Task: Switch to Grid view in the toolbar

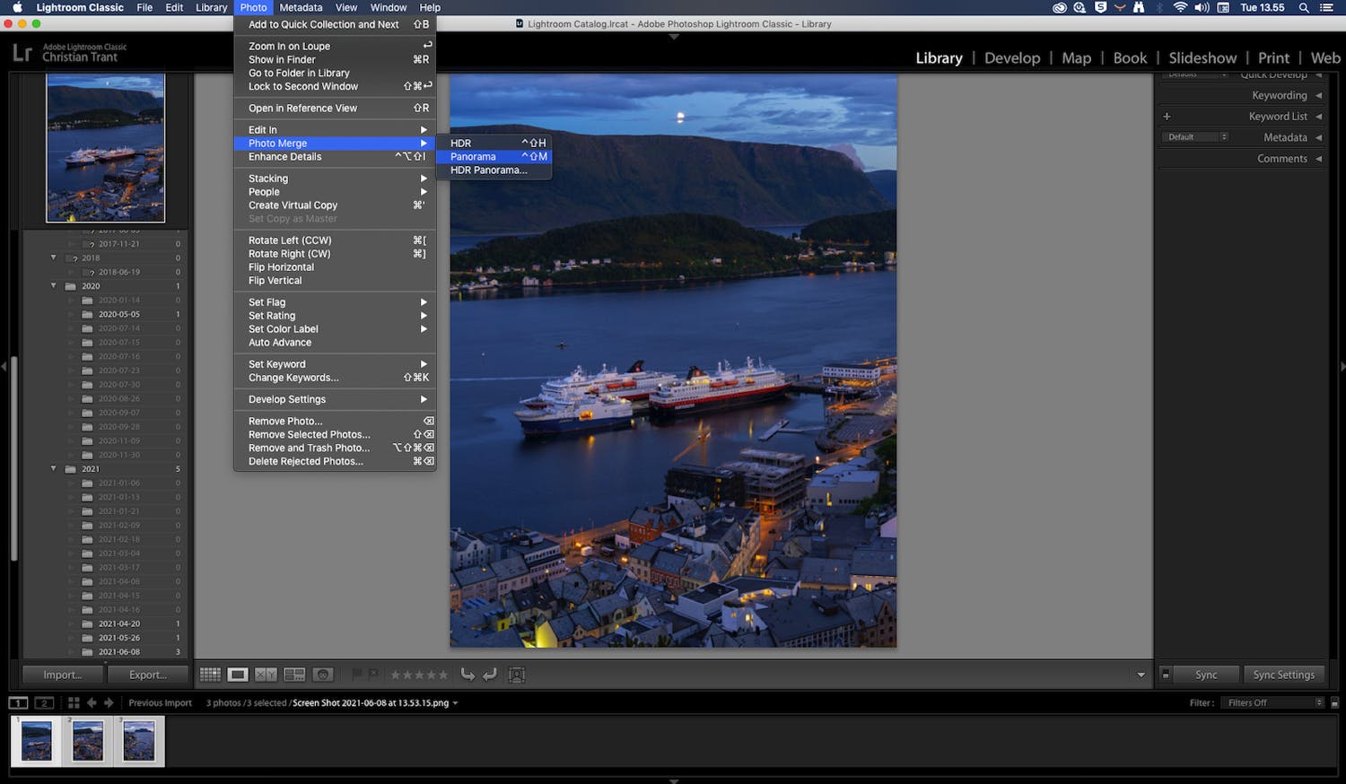Action: click(210, 675)
